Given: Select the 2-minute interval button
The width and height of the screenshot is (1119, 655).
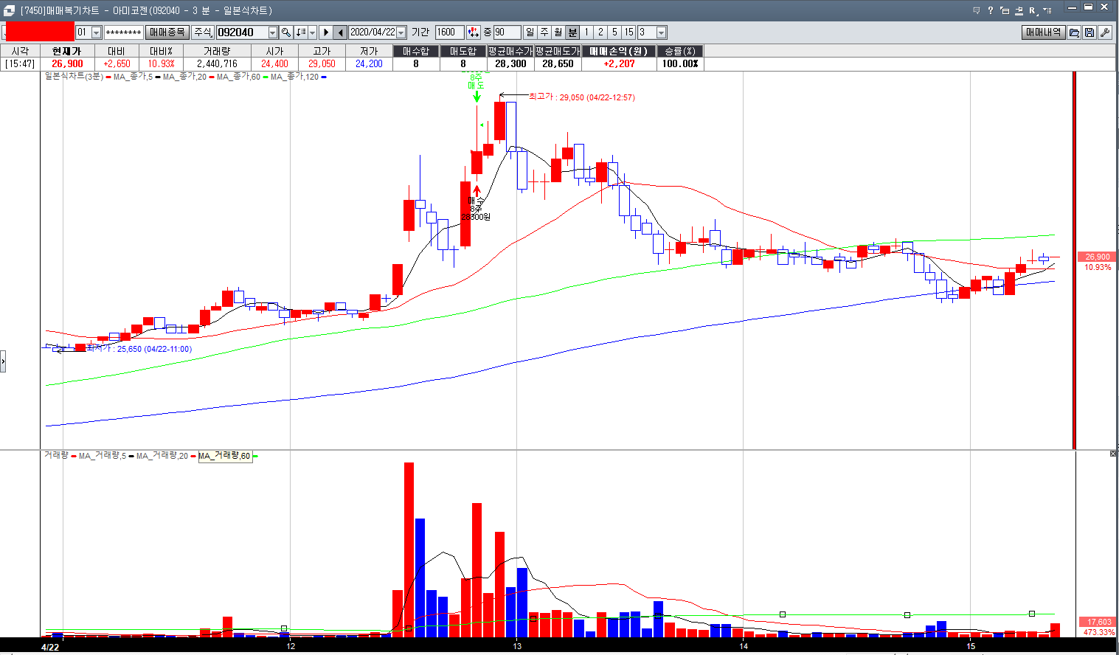Looking at the screenshot, I should tap(600, 32).
